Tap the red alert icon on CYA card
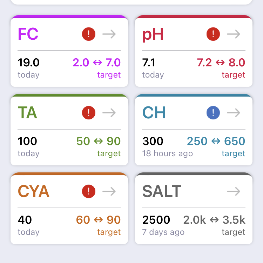The height and width of the screenshot is (263, 263). (89, 191)
